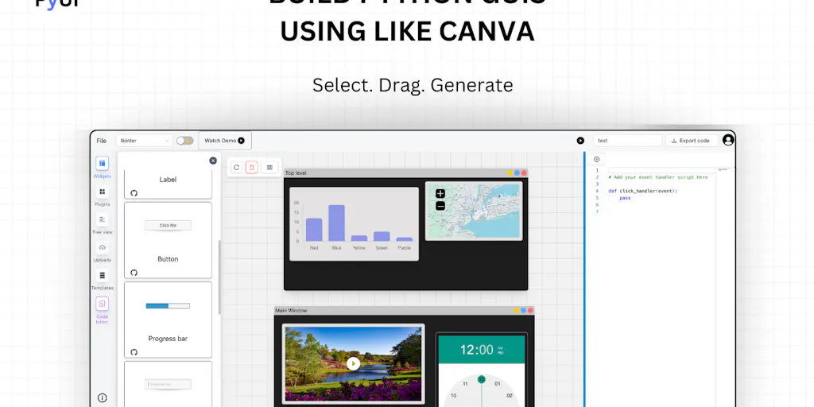Click line number 7 in code editor
814x407 pixels.
coord(597,211)
